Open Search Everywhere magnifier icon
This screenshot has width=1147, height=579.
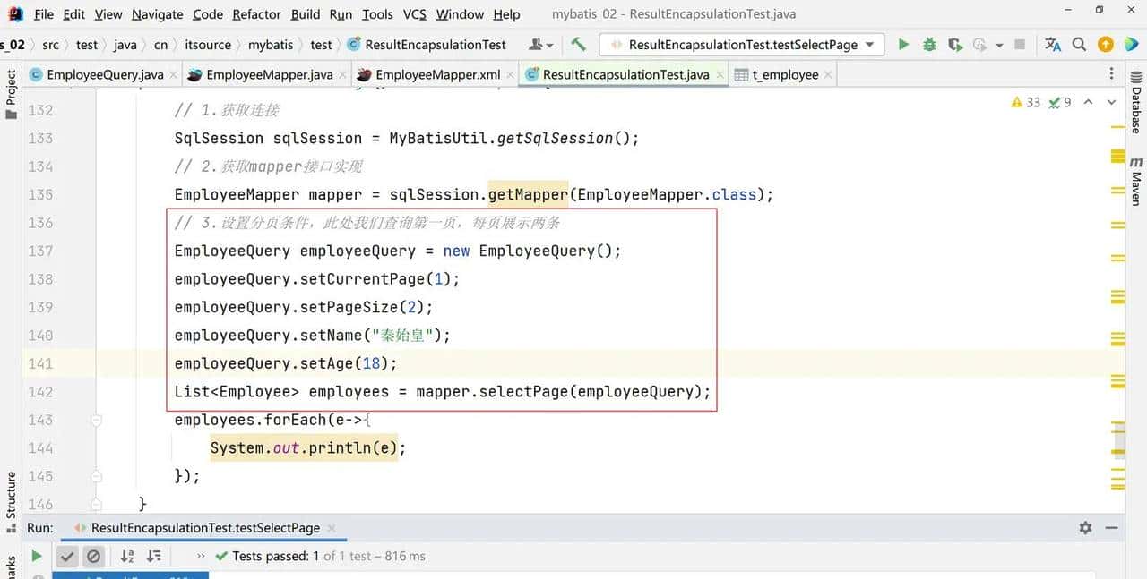pos(1080,45)
